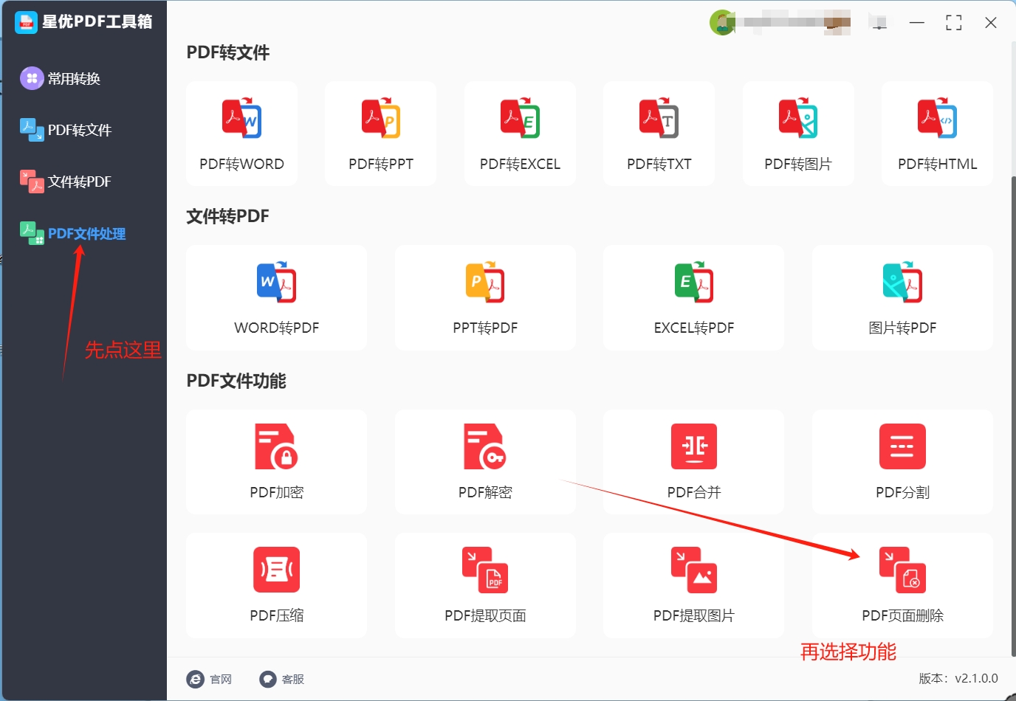This screenshot has height=701, width=1016.
Task: Open the WORD转PDF tool
Action: (276, 298)
